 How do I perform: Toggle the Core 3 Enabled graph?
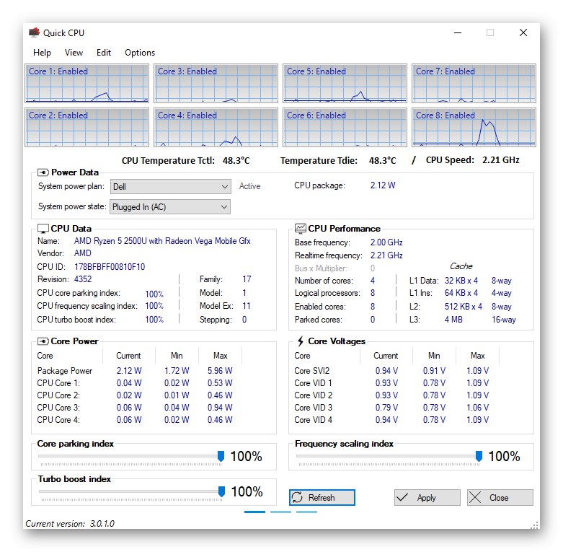[x=216, y=84]
